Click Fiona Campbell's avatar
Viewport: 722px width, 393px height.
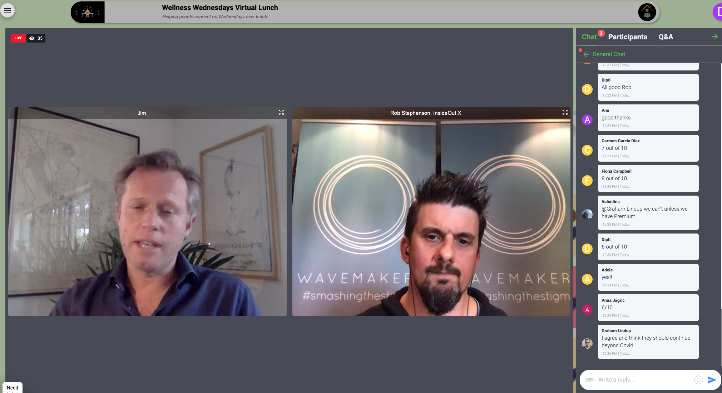(x=587, y=181)
